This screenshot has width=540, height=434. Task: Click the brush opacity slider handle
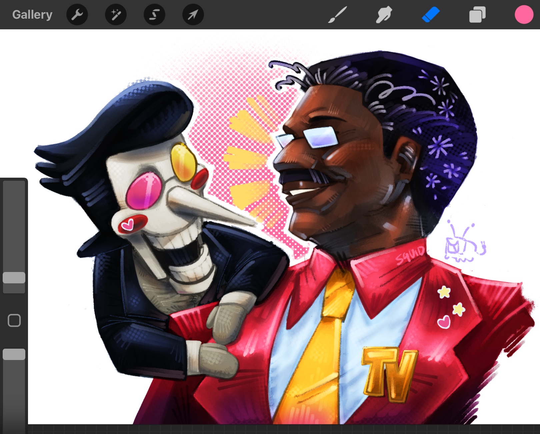coord(14,354)
